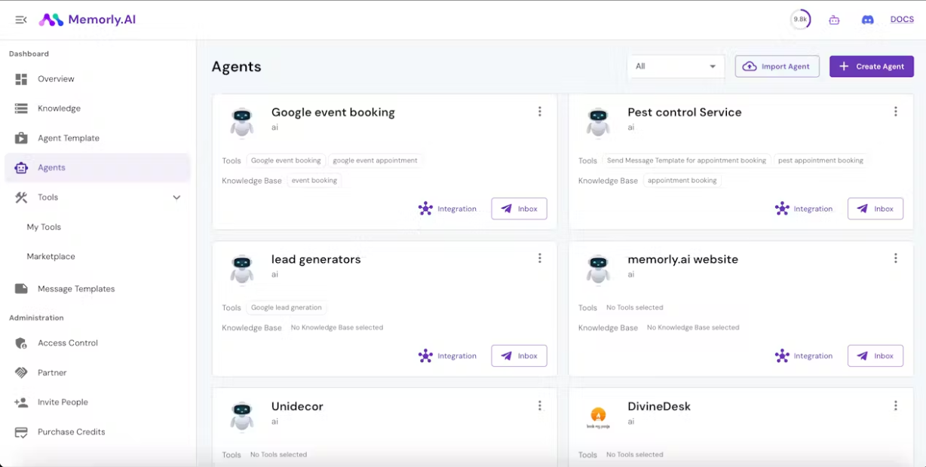
Task: Click the Pest control Service robot avatar
Action: point(598,122)
